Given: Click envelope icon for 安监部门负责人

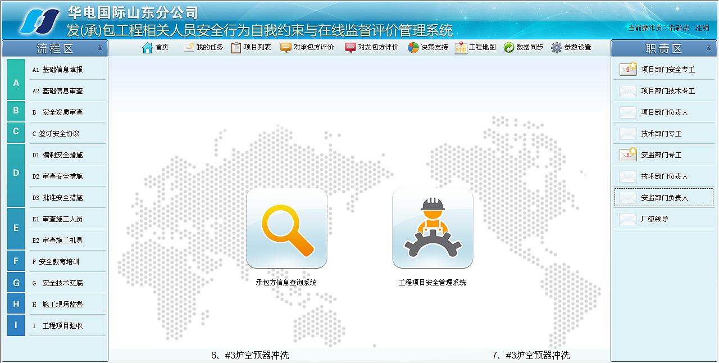Looking at the screenshot, I should 628,198.
